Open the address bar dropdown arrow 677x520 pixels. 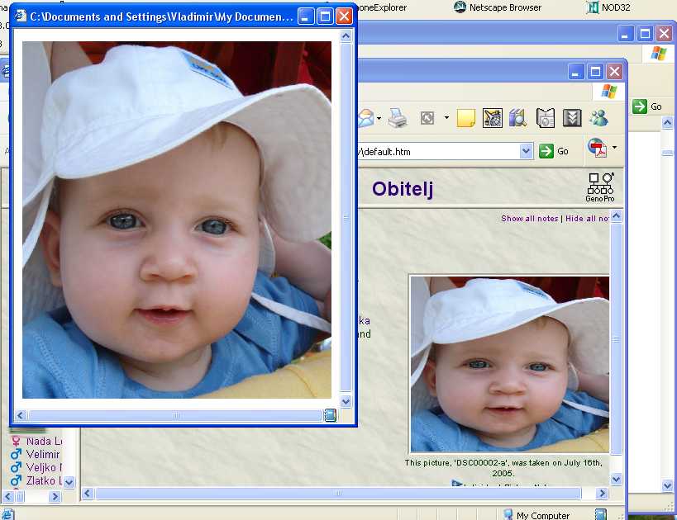(x=526, y=151)
